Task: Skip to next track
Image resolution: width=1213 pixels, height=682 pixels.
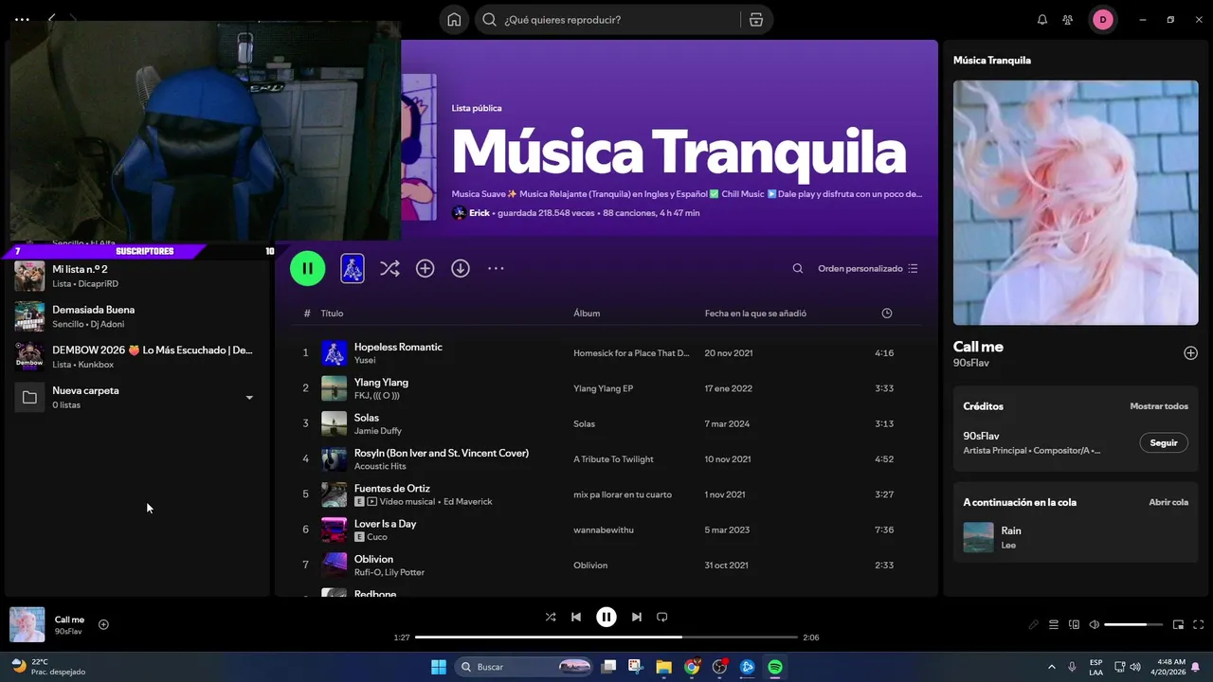Action: pos(637,617)
